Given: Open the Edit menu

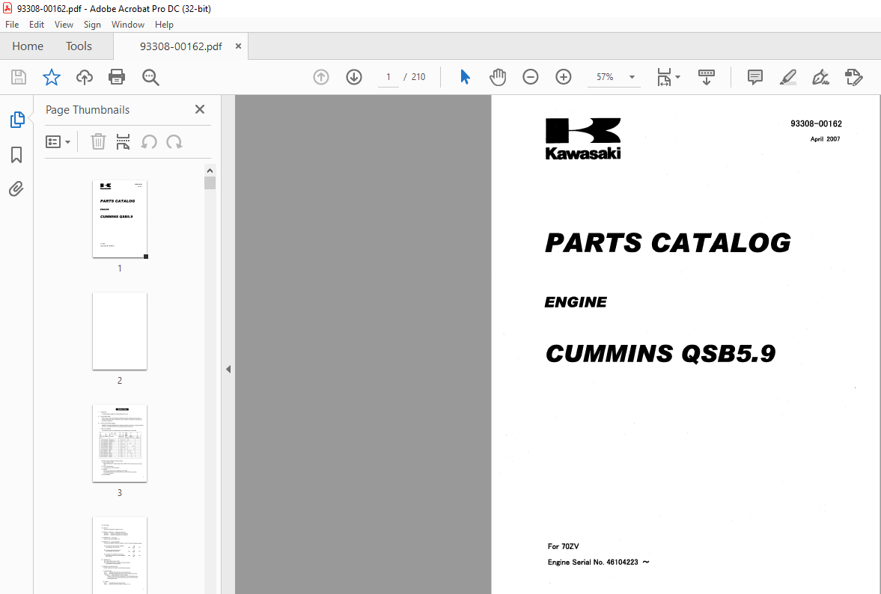Looking at the screenshot, I should 37,25.
